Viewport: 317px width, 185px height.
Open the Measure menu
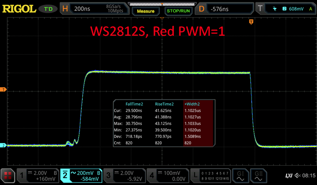click(146, 11)
